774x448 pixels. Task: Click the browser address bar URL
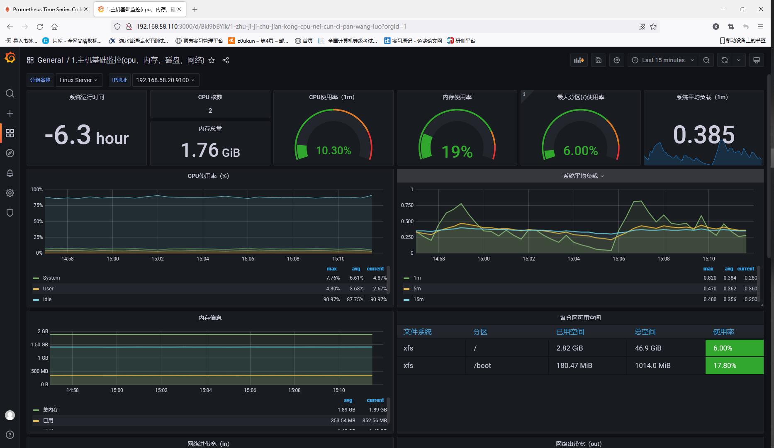click(x=271, y=27)
